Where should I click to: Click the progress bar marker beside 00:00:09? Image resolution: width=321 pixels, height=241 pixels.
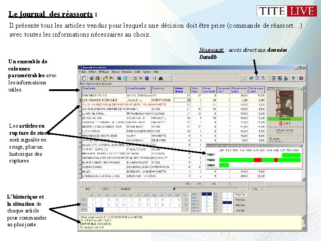click(174, 189)
